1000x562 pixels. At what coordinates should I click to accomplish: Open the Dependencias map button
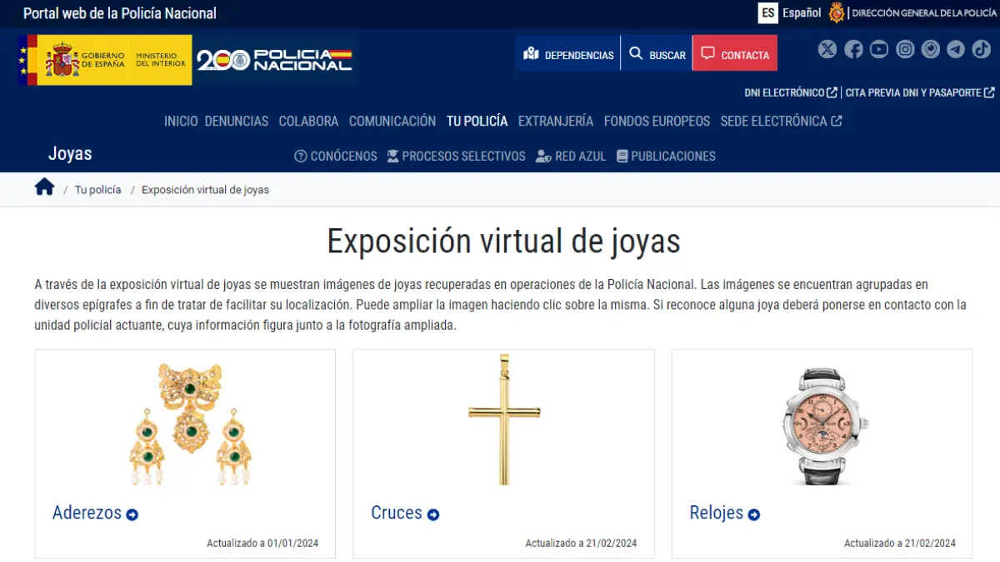coord(568,54)
